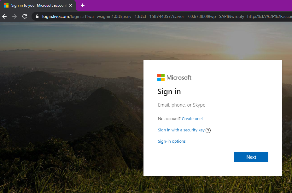Click the blue Next button
Screen dimensions: 292x193
tap(251, 157)
